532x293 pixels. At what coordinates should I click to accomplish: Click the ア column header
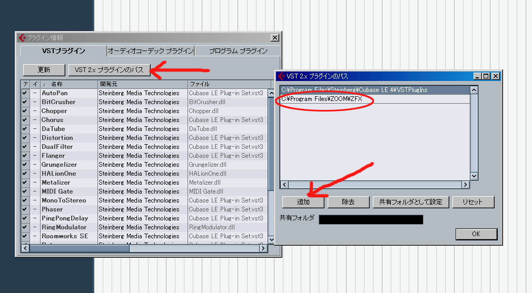click(x=25, y=84)
